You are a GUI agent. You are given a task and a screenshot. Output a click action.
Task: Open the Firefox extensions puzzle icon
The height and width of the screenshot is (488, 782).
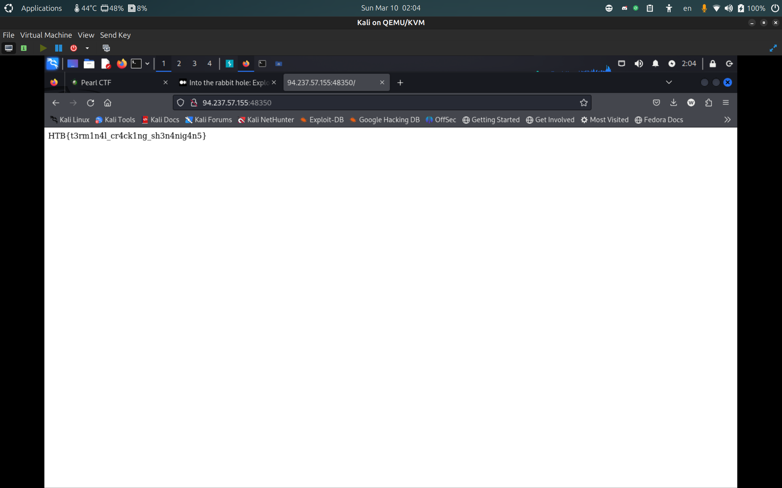pos(708,102)
